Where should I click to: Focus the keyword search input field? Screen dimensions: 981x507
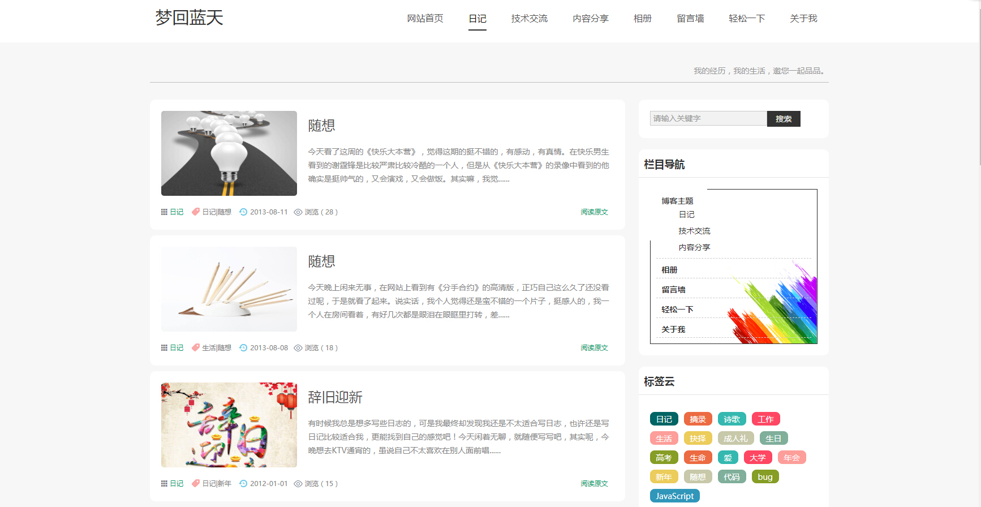pyautogui.click(x=708, y=118)
